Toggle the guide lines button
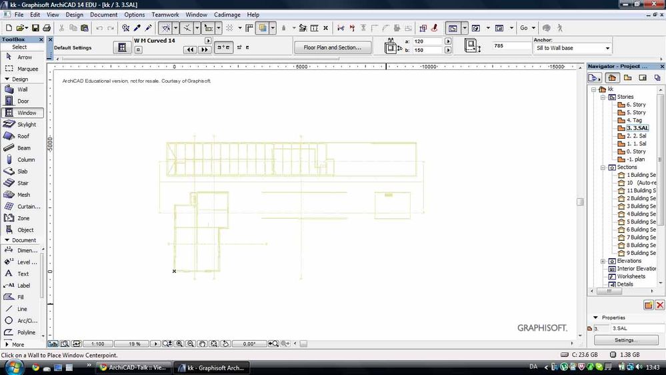 (165, 28)
